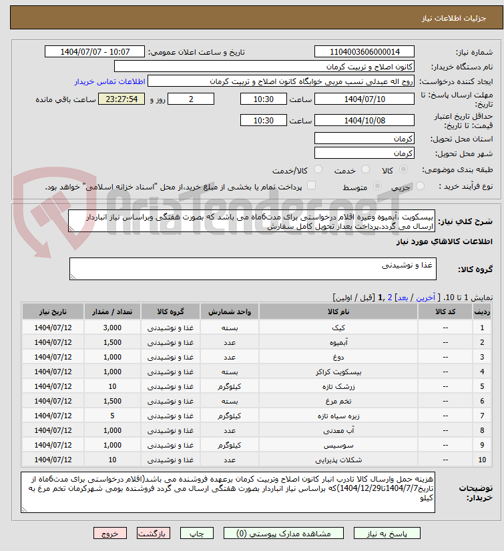Click the توضیحات خریدار text area
The width and height of the screenshot is (504, 551).
pos(228,492)
